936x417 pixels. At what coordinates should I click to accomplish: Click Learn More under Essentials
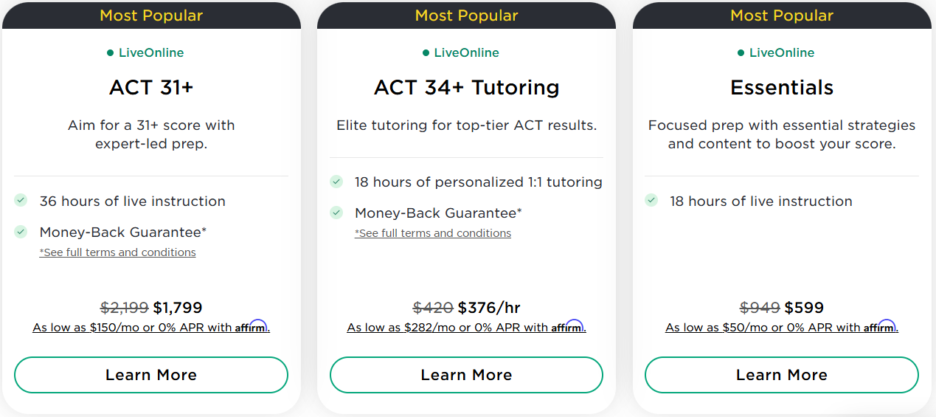(781, 375)
